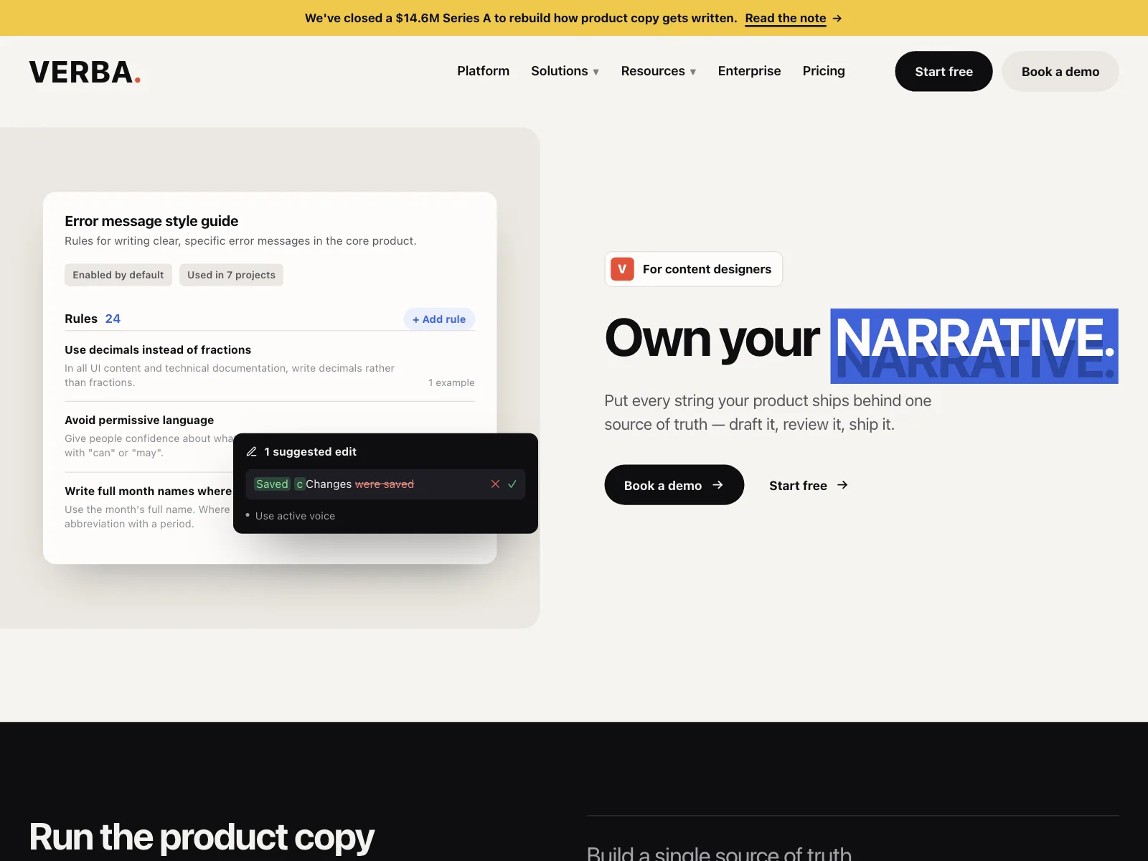Click the green 'c' inserted letter
The image size is (1148, 861).
tap(300, 484)
